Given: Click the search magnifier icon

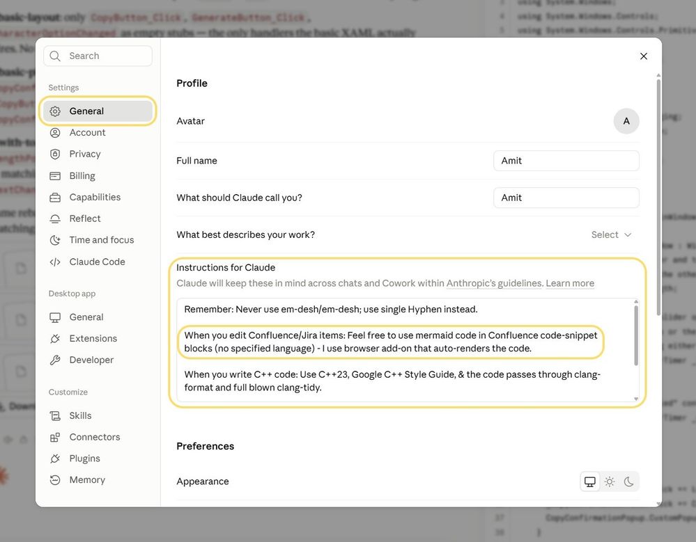Looking at the screenshot, I should [x=55, y=56].
